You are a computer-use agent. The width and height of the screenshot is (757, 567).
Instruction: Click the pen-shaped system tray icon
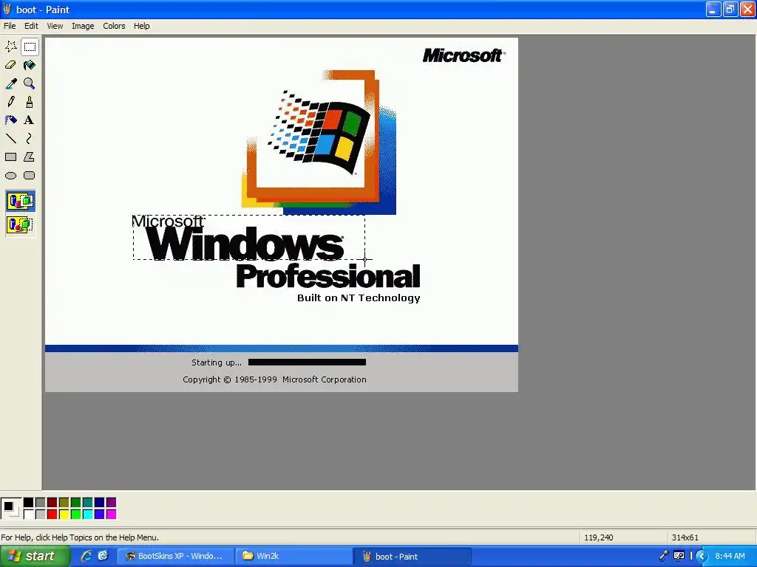click(x=664, y=556)
